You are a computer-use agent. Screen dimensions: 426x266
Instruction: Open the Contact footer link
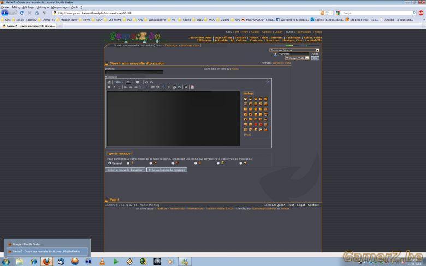pyautogui.click(x=313, y=205)
